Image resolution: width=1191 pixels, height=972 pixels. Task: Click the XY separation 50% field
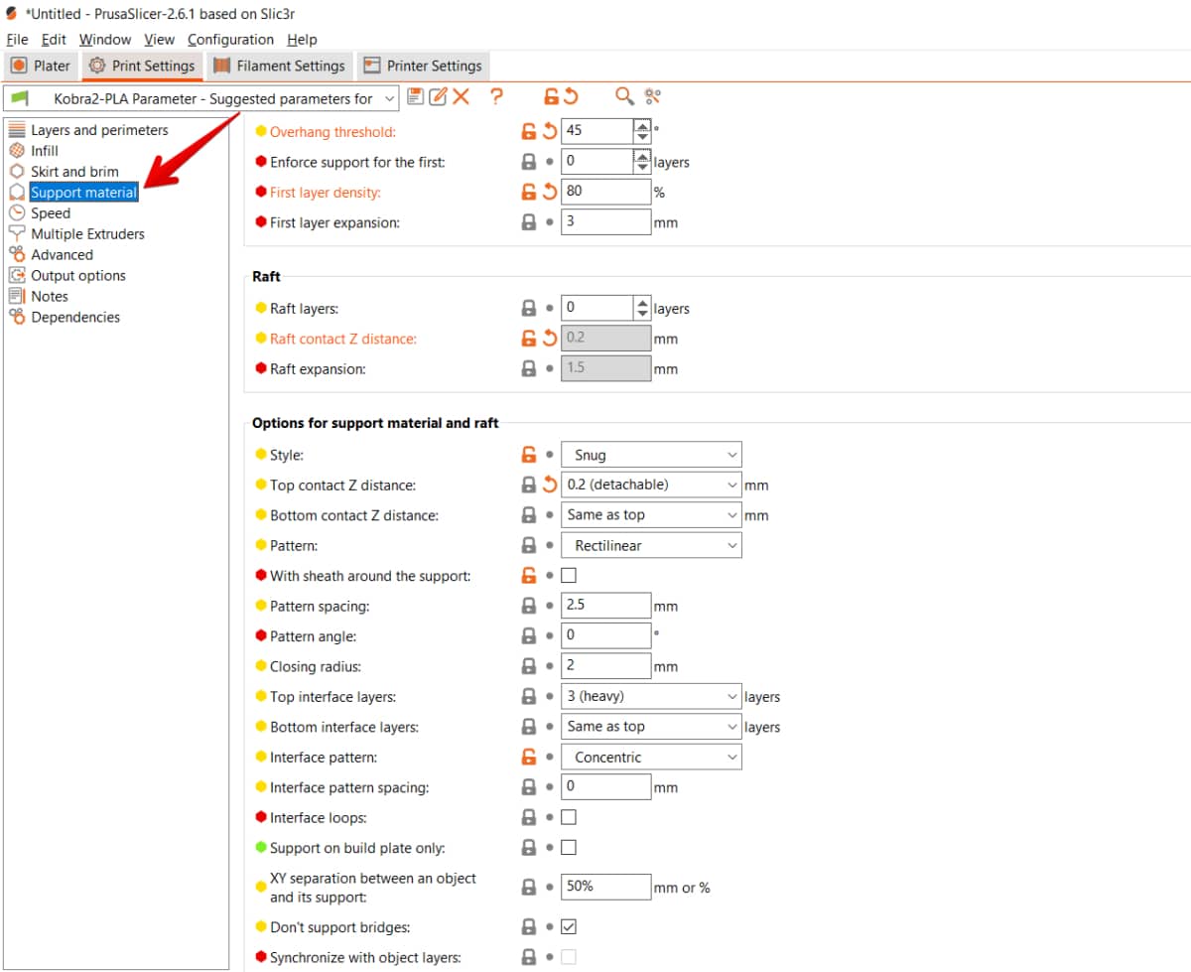[606, 887]
